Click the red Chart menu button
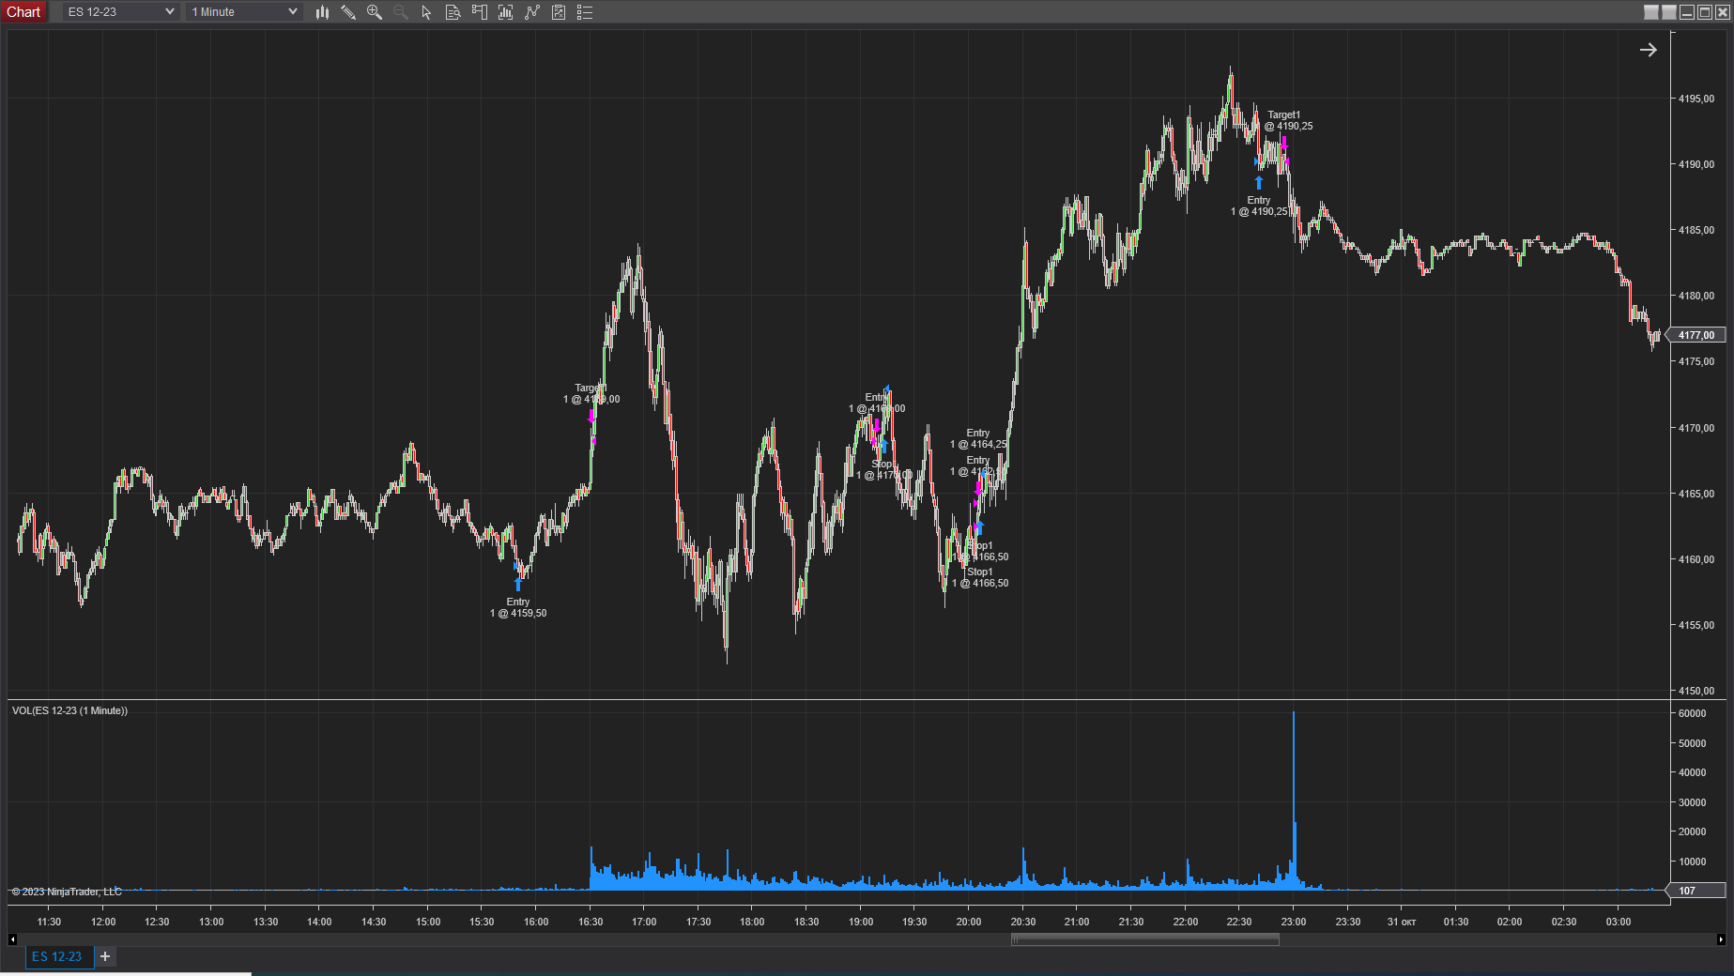1734x976 pixels. pyautogui.click(x=23, y=12)
